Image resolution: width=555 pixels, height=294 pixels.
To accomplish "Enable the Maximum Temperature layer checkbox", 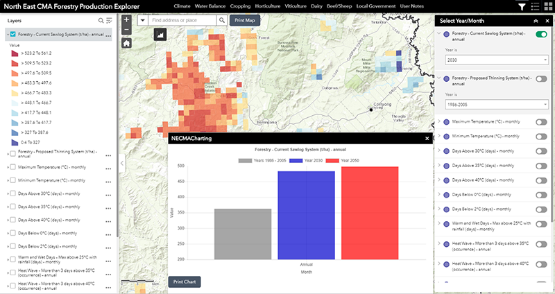I will point(12,166).
